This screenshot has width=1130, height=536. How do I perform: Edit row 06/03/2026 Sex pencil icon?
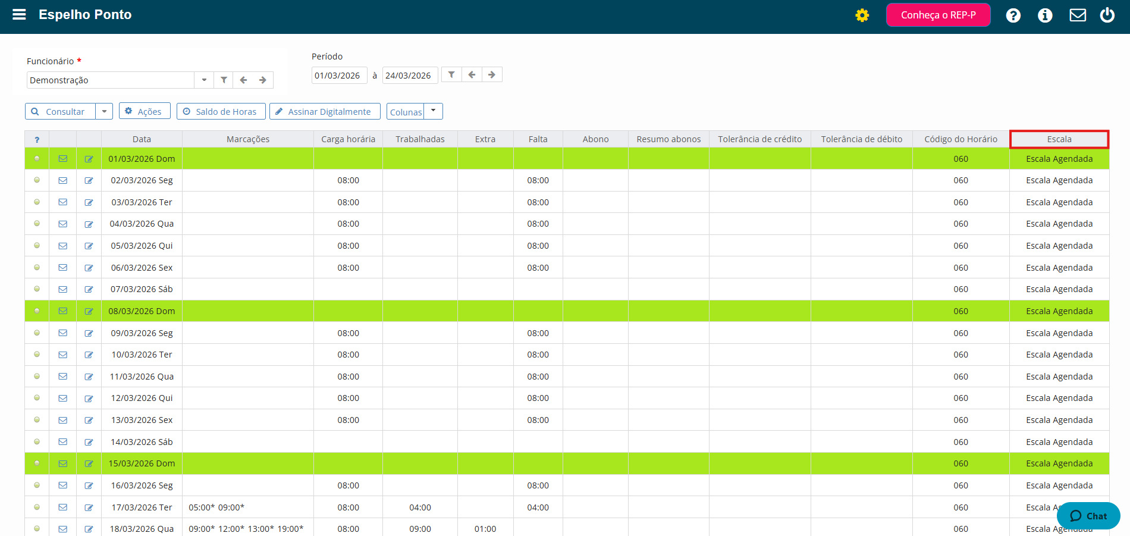click(89, 268)
